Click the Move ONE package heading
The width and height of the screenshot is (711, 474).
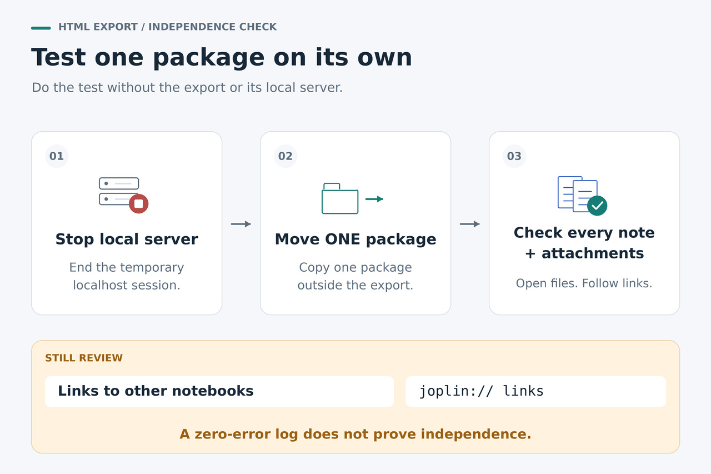[355, 240]
